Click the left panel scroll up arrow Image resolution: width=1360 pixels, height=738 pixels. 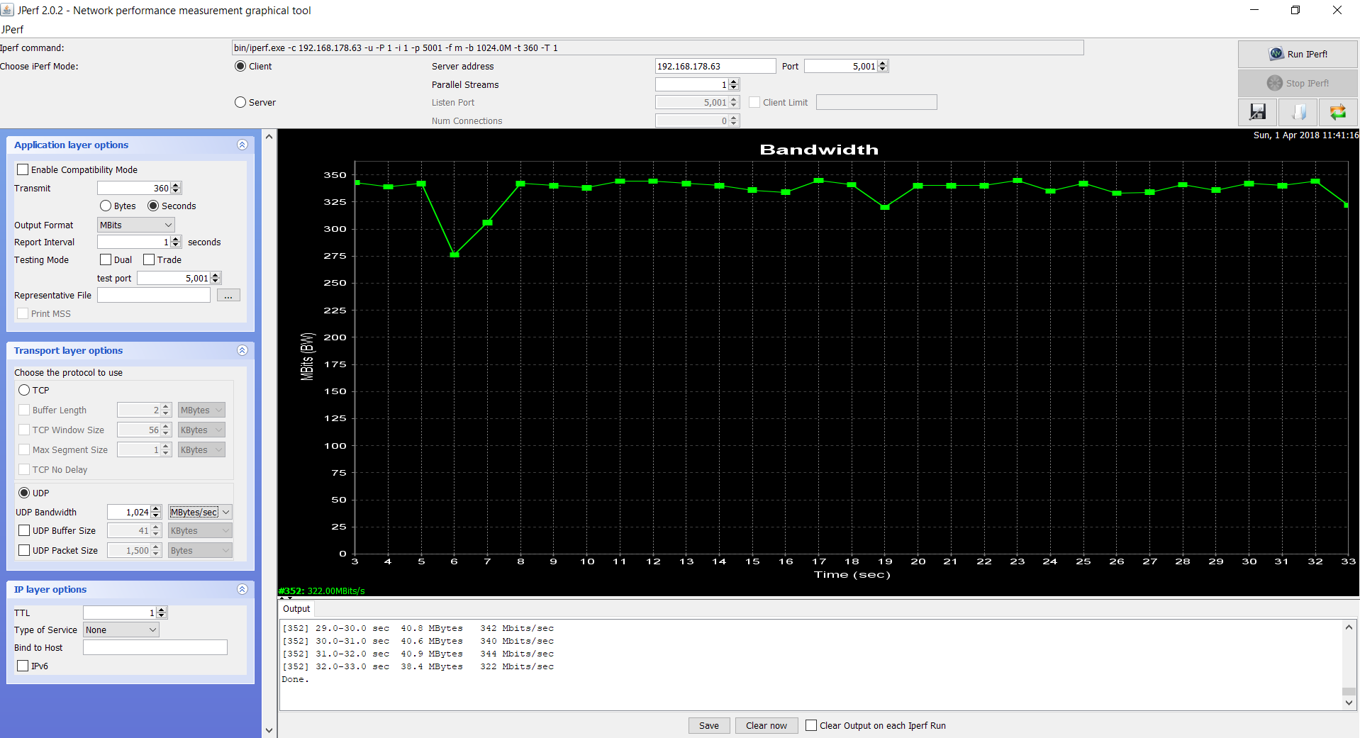point(269,136)
